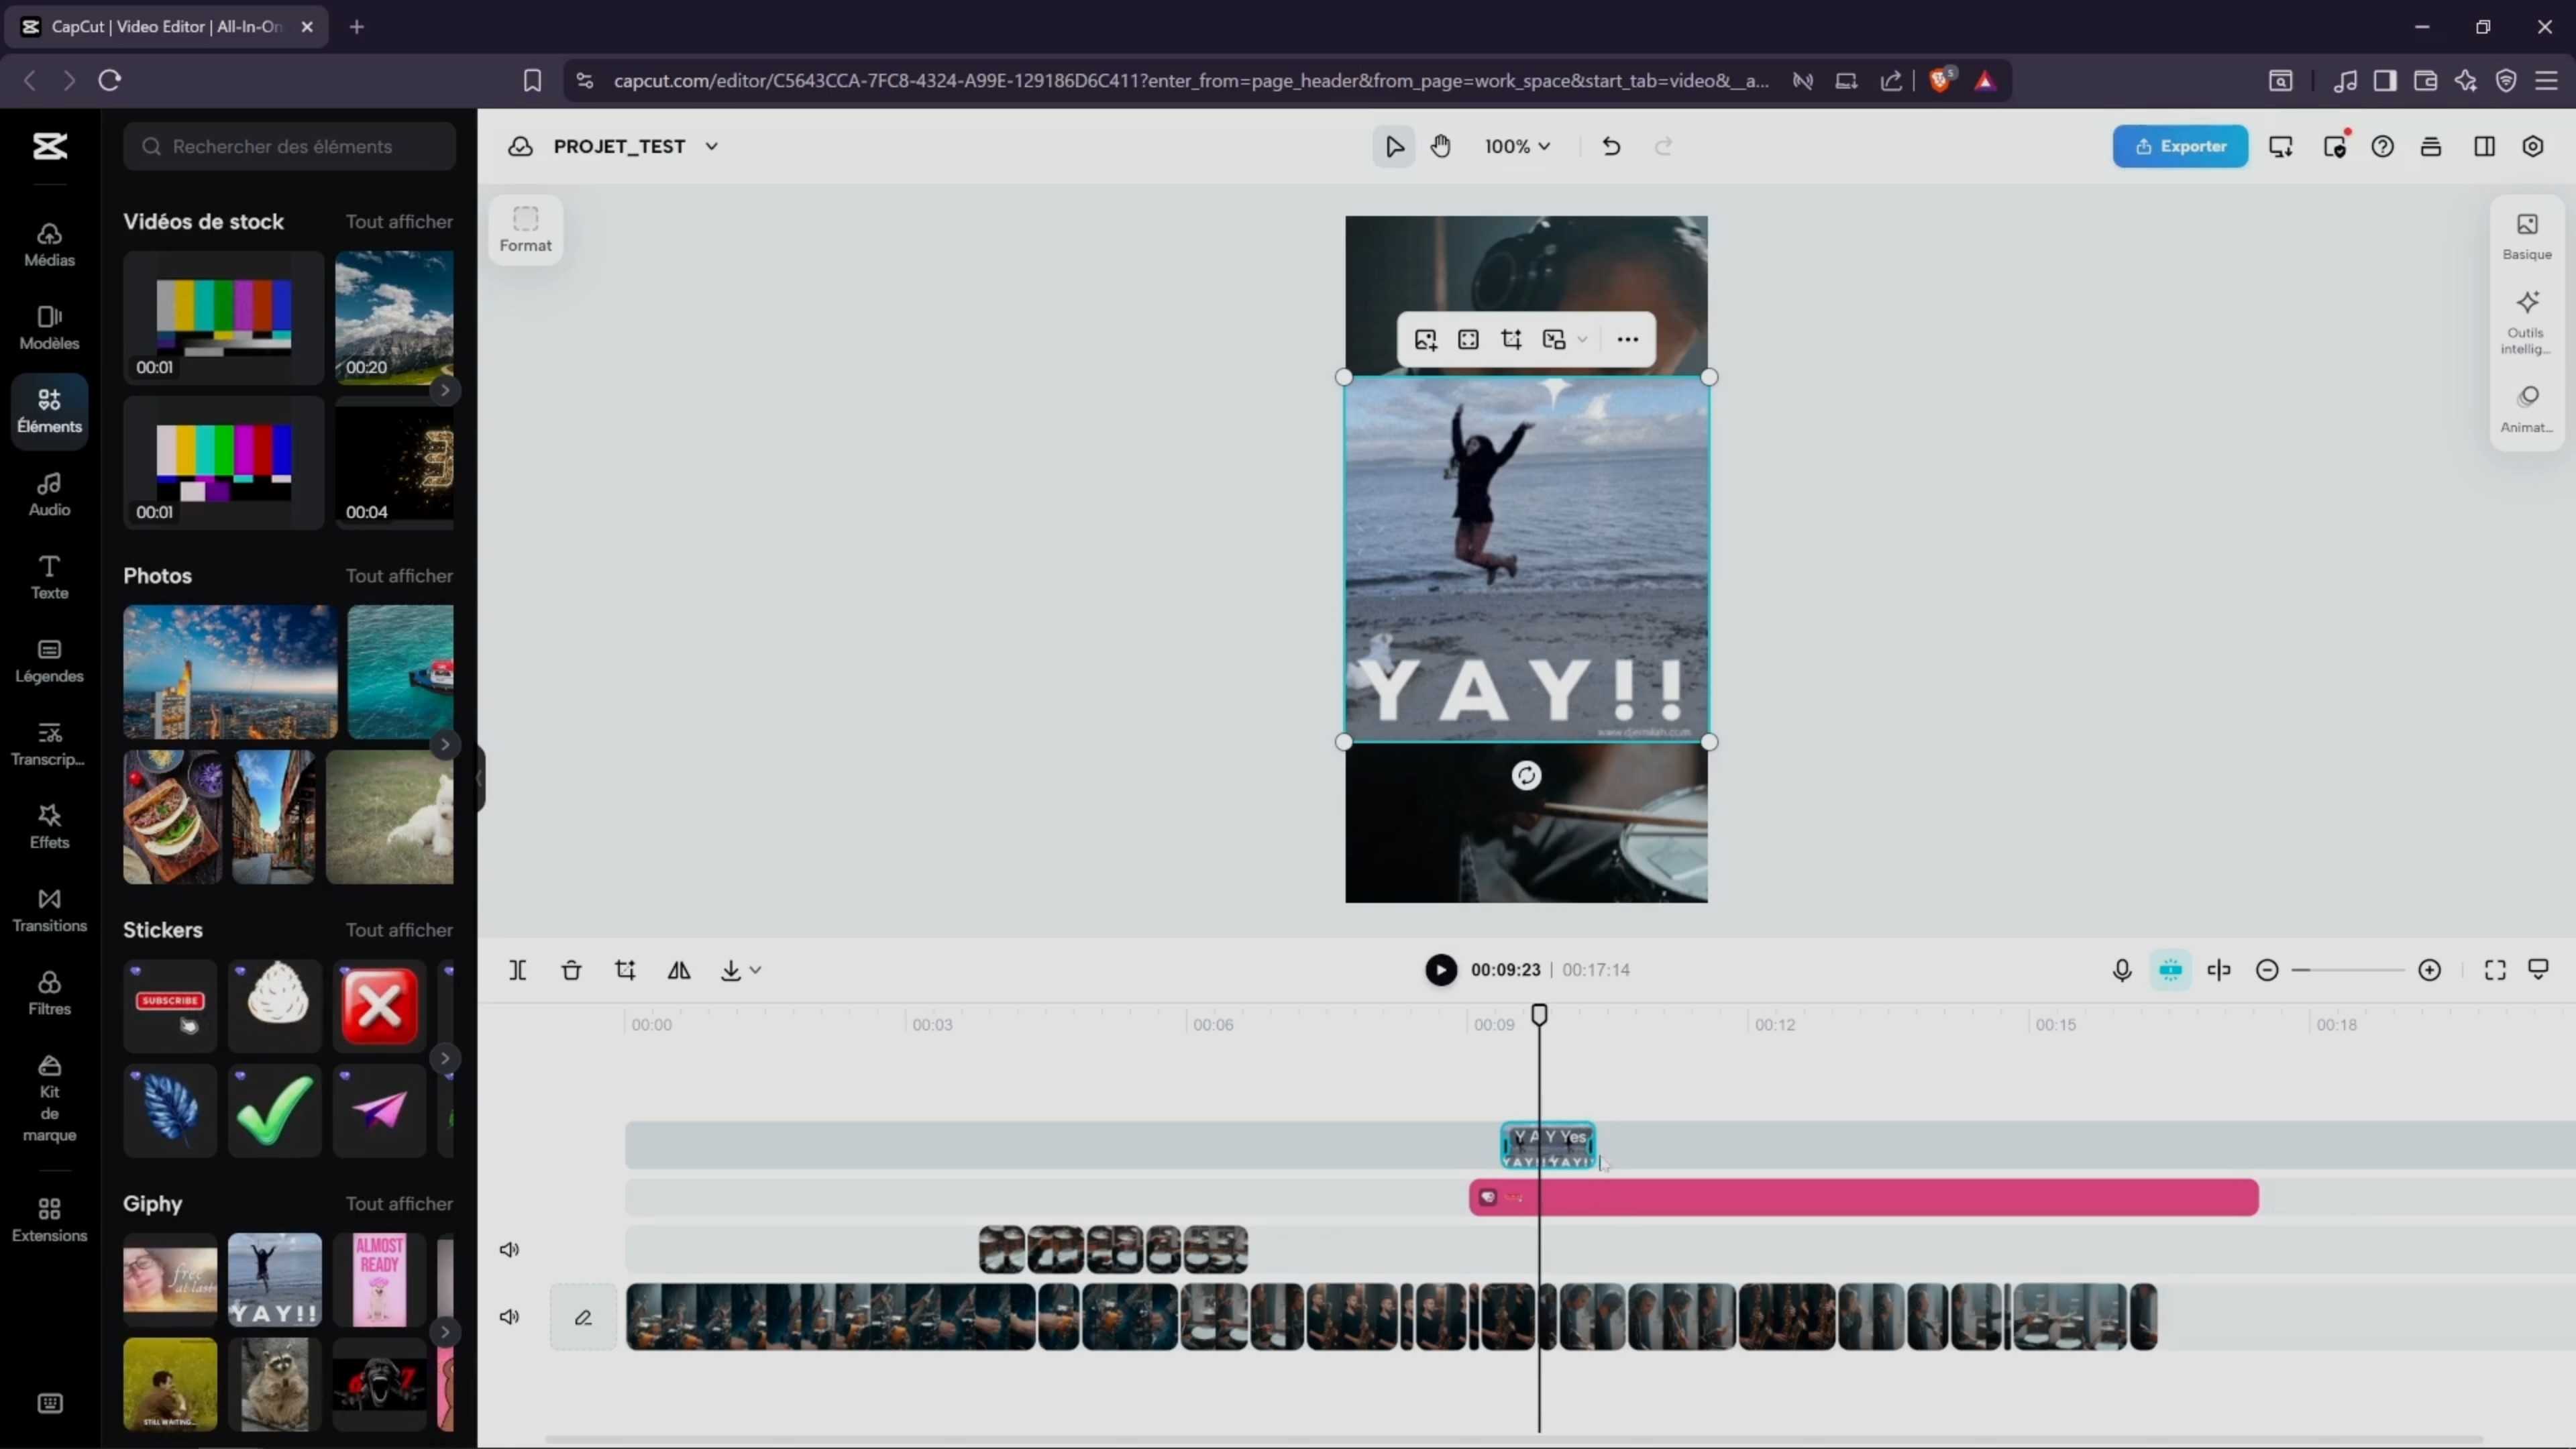Mute the main video track
The image size is (2576, 1449).
click(x=509, y=1317)
